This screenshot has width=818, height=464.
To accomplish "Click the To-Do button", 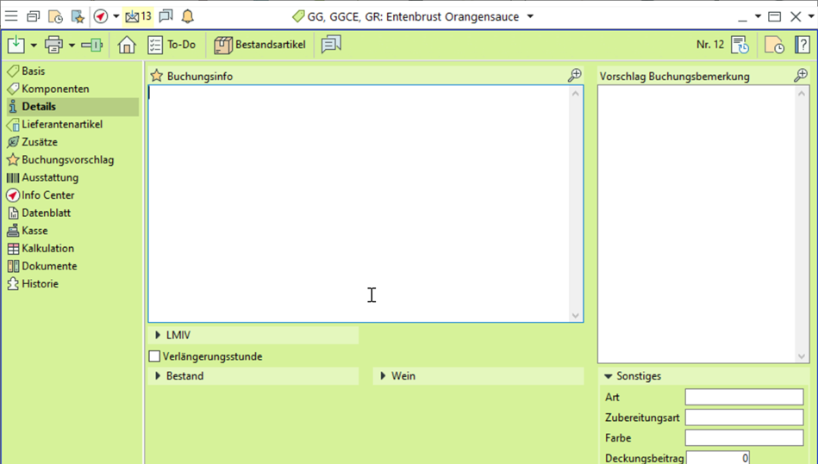I will [172, 45].
